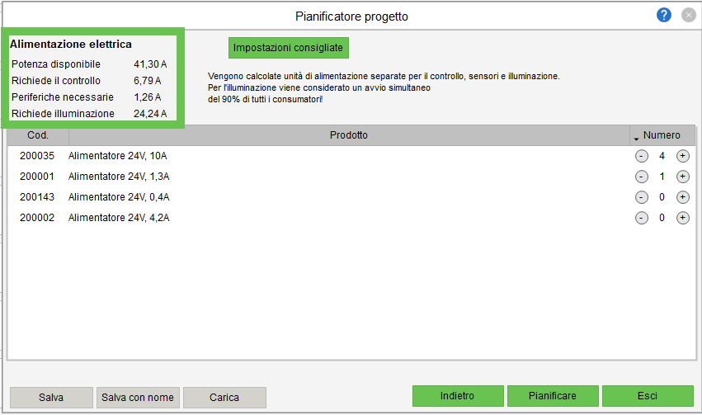Go back with Indietro button
Viewport: 702px width, 415px height.
(x=457, y=396)
